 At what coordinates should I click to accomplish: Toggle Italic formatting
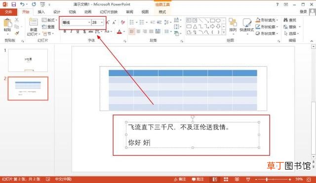[x=71, y=32]
